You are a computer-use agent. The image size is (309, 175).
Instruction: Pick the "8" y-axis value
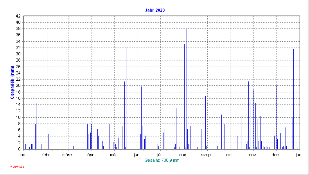pos(19,124)
